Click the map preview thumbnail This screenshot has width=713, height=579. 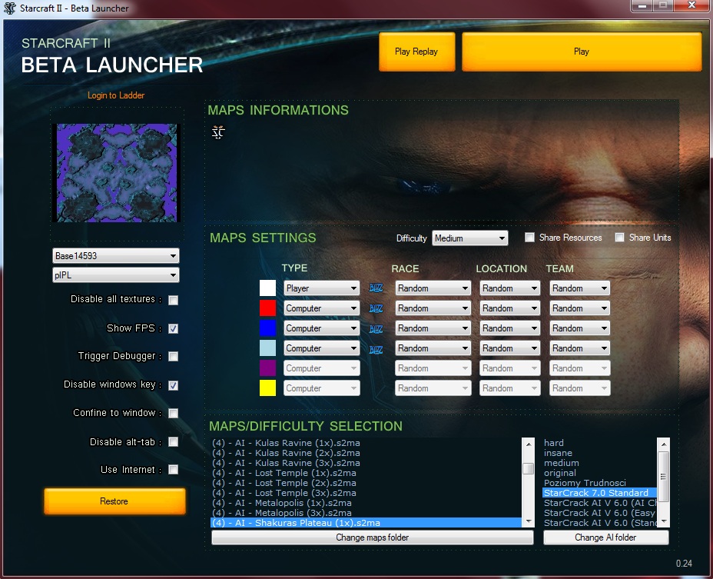point(117,173)
